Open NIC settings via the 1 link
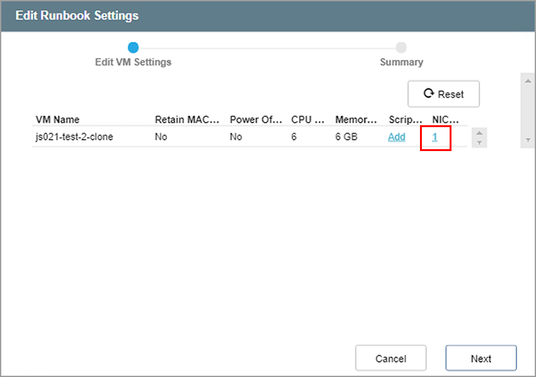Image resolution: width=536 pixels, height=377 pixels. pyautogui.click(x=435, y=137)
